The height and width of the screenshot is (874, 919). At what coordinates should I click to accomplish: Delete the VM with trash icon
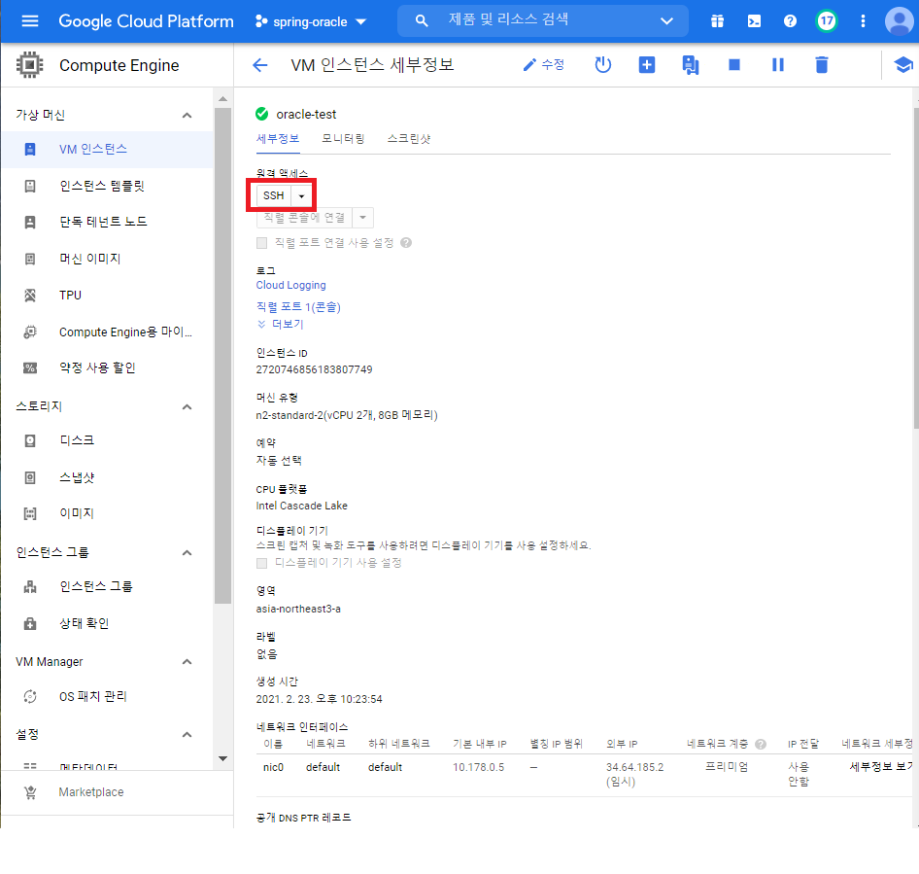coord(822,64)
